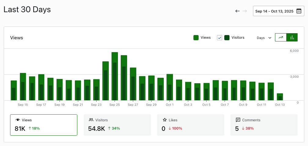Switch to line chart view
Image resolution: width=308 pixels, height=146 pixels.
tap(281, 37)
